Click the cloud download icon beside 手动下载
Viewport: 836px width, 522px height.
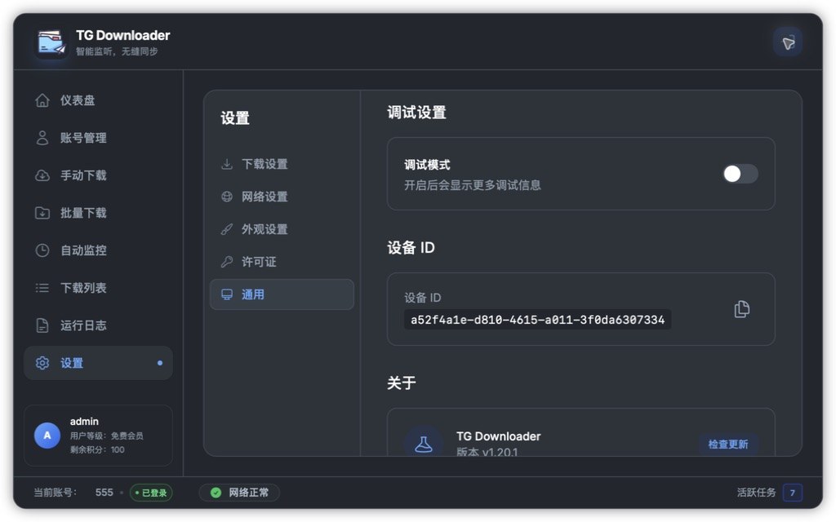[42, 175]
